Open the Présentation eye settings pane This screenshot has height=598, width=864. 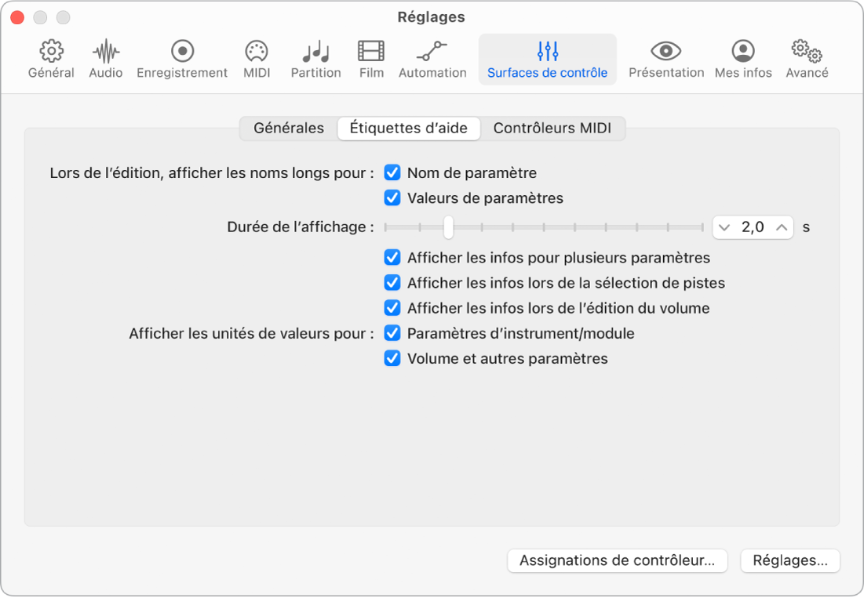(666, 60)
